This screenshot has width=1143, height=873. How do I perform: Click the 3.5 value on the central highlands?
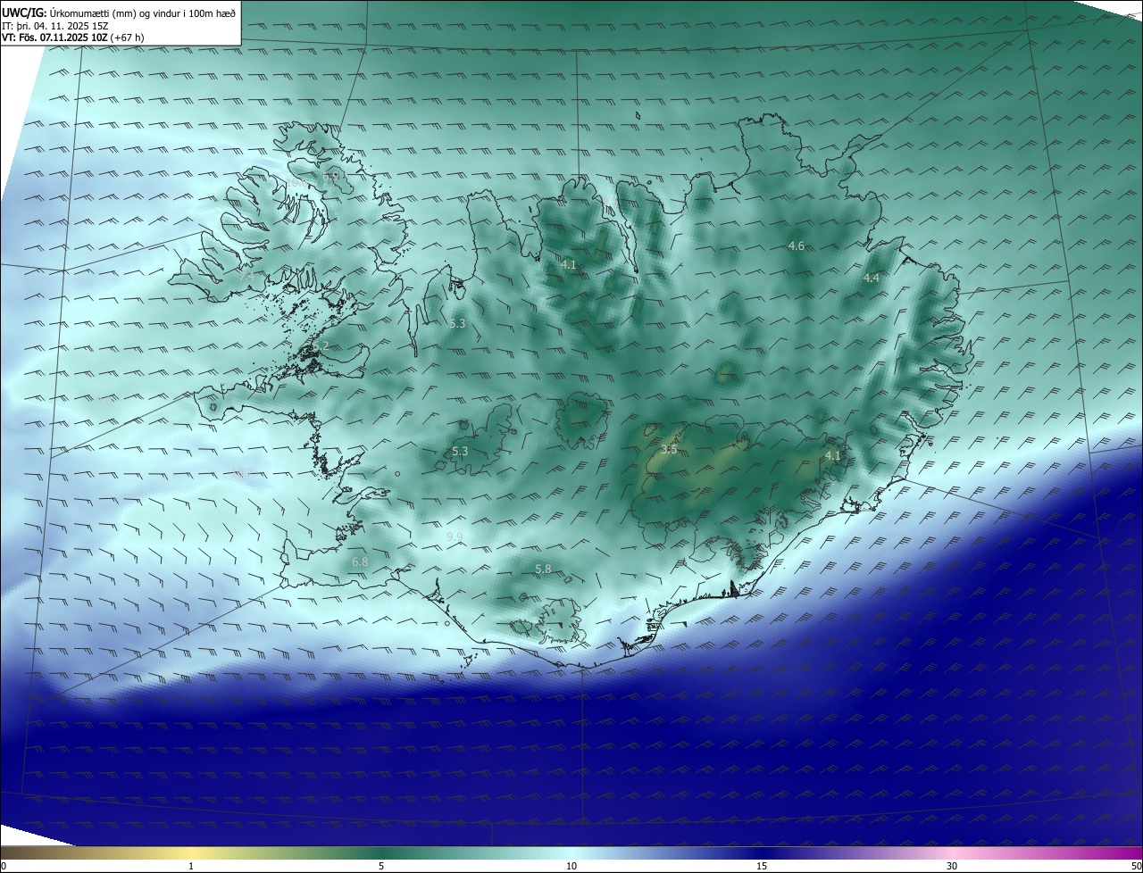pos(669,449)
